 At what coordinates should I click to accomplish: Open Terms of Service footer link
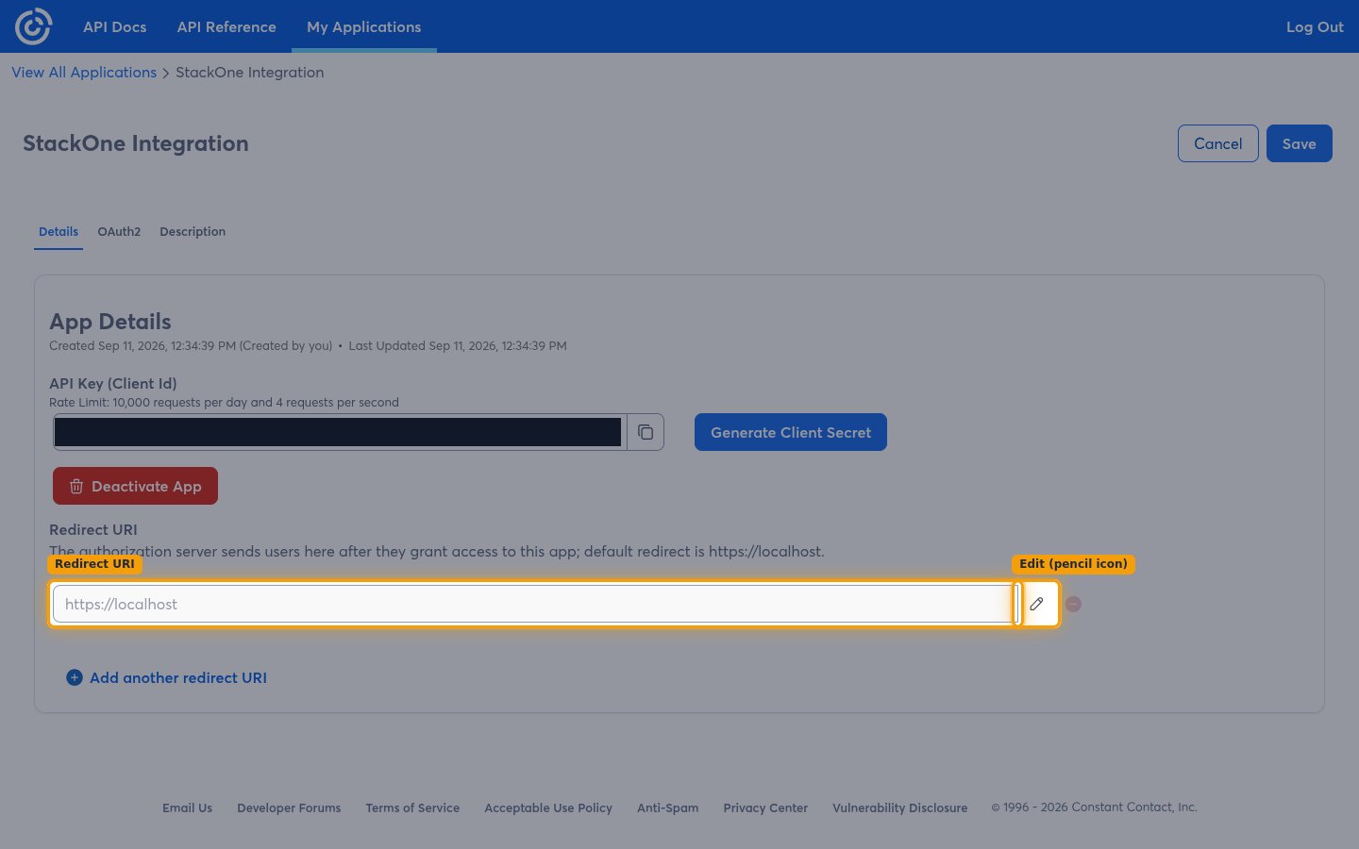(412, 807)
